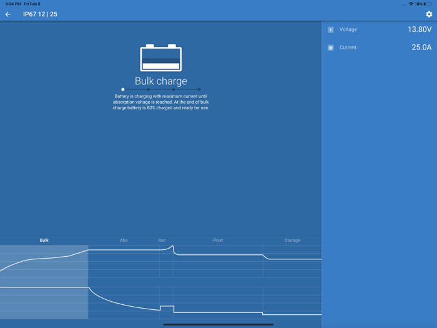Tap the battery level indicator in status bar
The height and width of the screenshot is (328, 437).
click(x=428, y=4)
